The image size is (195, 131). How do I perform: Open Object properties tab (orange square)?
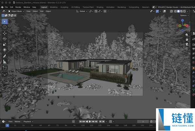193,68
